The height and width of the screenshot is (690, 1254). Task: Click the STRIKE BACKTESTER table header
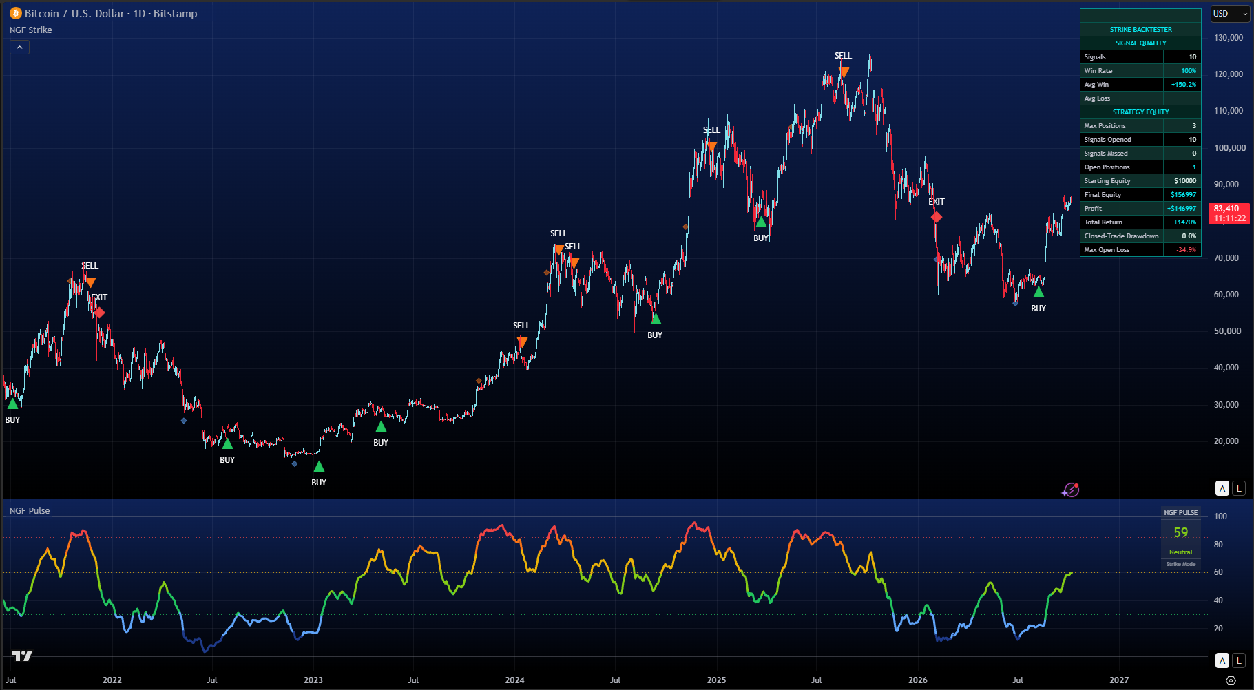1140,30
